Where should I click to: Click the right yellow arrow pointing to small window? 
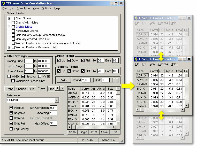[x=127, y=85]
